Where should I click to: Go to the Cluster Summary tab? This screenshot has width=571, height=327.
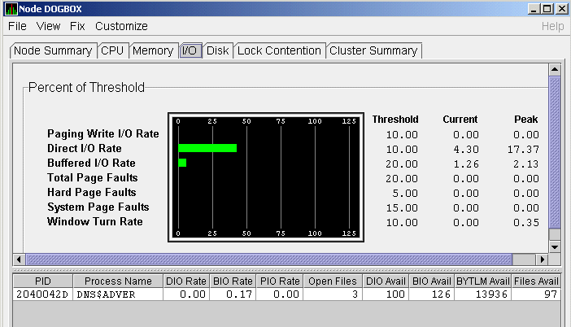pos(373,50)
